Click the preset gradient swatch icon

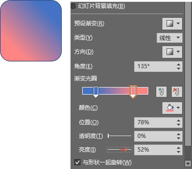170,23
